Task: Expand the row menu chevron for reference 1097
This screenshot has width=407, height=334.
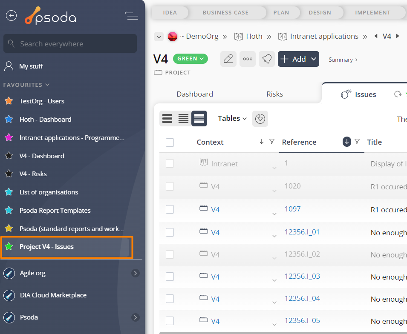Action: [274, 214]
